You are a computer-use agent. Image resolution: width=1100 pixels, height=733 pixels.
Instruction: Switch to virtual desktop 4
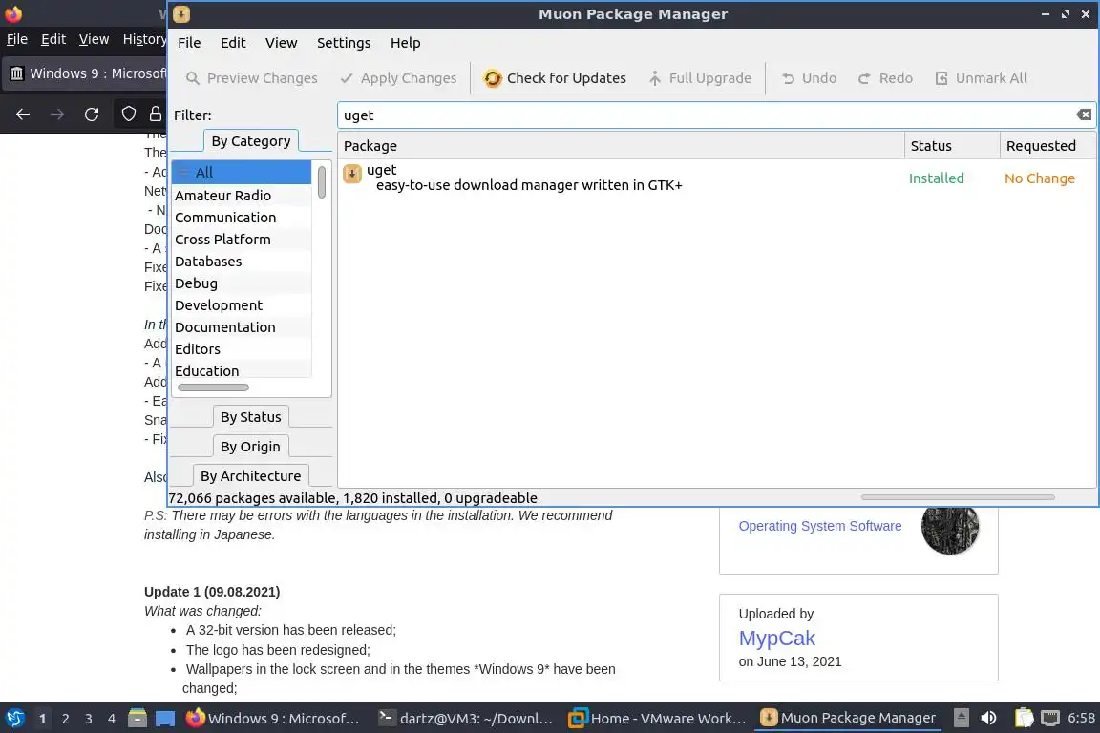pos(112,719)
